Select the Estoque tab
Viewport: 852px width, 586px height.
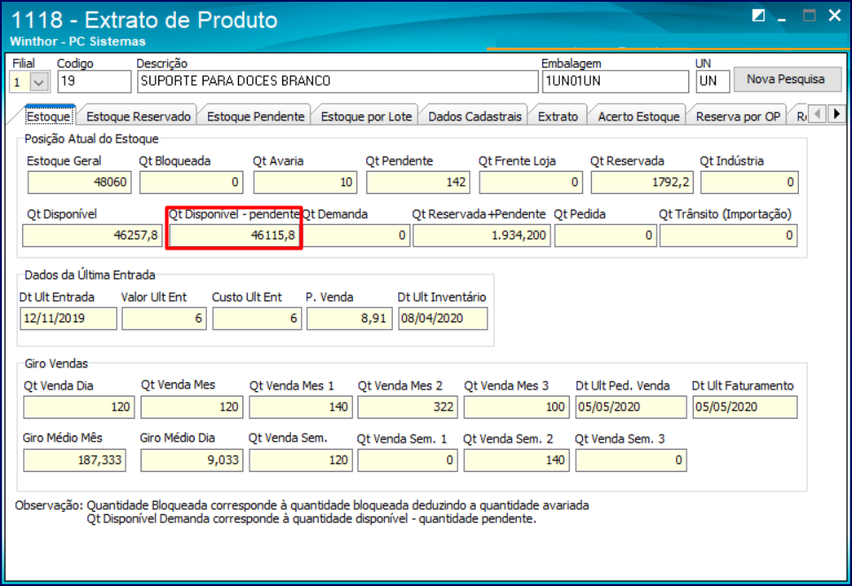[49, 116]
